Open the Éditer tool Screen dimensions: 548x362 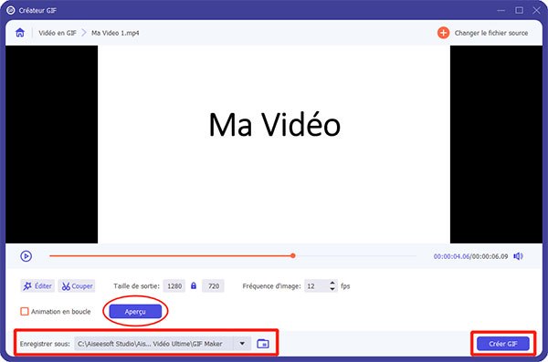(37, 286)
